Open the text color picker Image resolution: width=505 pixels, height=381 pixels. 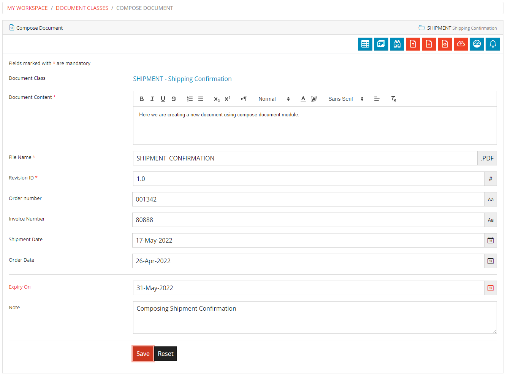click(x=303, y=99)
